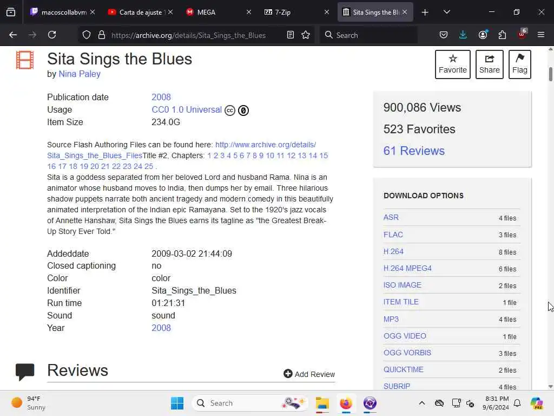The image size is (554, 416).
Task: Open the OGG VIDEO download option
Action: (x=405, y=336)
